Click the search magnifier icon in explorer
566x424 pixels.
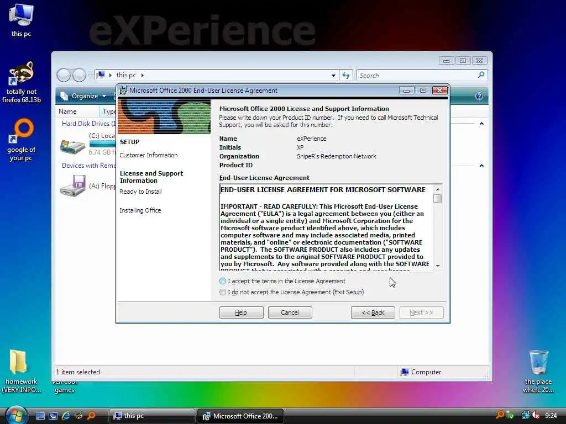click(481, 75)
